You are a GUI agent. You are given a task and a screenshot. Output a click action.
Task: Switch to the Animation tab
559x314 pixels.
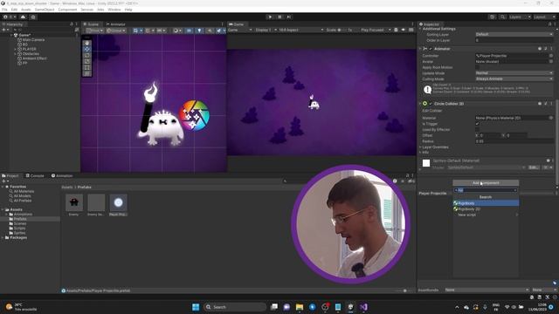pos(62,176)
